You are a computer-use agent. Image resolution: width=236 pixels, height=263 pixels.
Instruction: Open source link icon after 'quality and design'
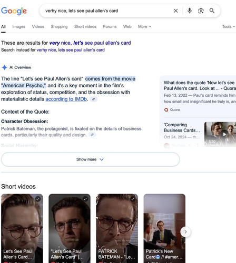pos(92,135)
